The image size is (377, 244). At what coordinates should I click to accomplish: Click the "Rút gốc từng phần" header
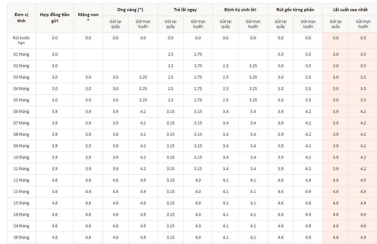[x=295, y=10]
